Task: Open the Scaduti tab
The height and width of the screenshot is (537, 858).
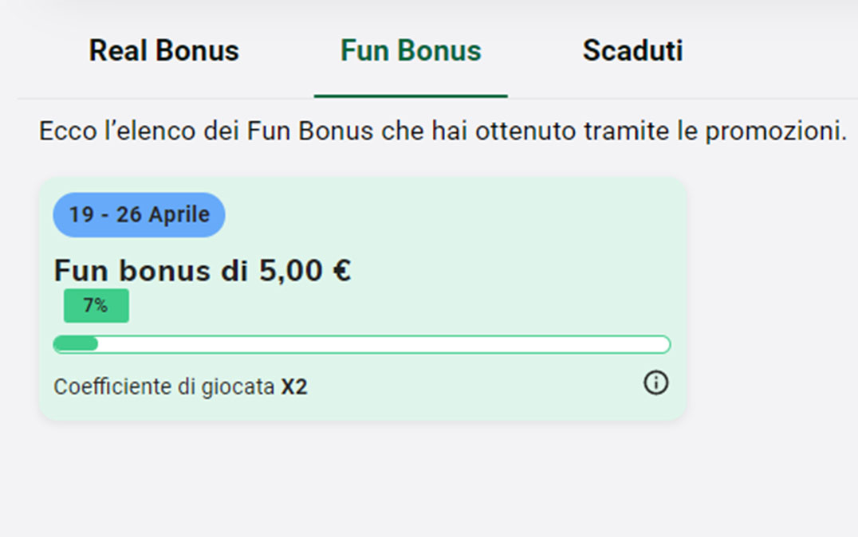Action: pyautogui.click(x=632, y=51)
